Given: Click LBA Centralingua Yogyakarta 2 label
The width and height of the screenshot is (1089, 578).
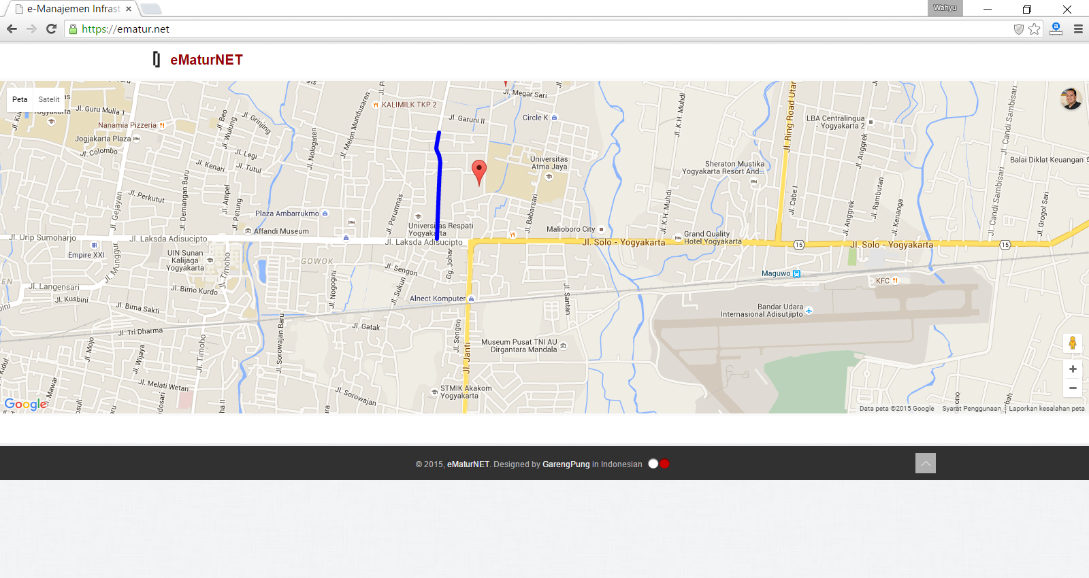Looking at the screenshot, I should click(x=836, y=122).
